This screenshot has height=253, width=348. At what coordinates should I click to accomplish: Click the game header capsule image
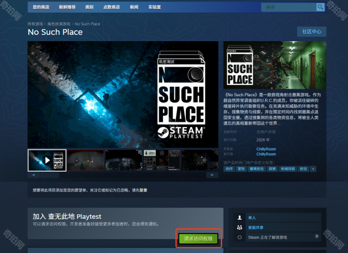pyautogui.click(x=275, y=65)
